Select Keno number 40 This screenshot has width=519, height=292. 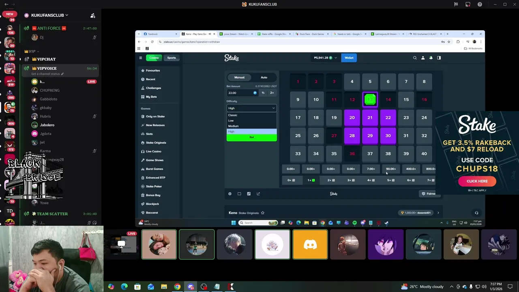pos(424,154)
